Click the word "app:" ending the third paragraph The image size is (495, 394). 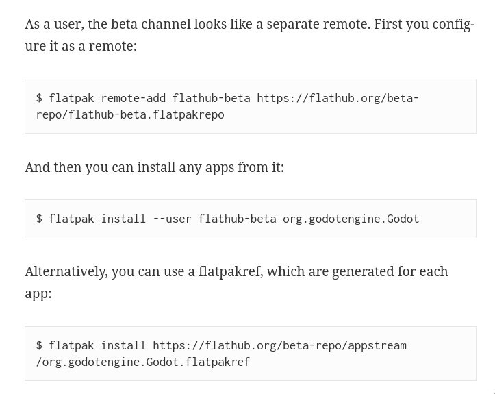[38, 294]
